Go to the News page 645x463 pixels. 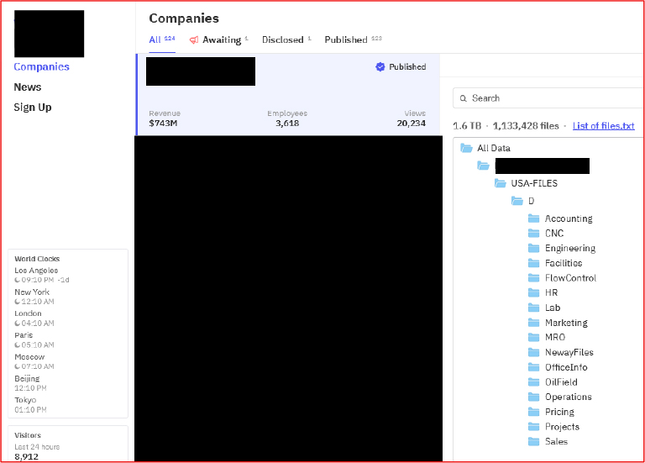pos(27,87)
